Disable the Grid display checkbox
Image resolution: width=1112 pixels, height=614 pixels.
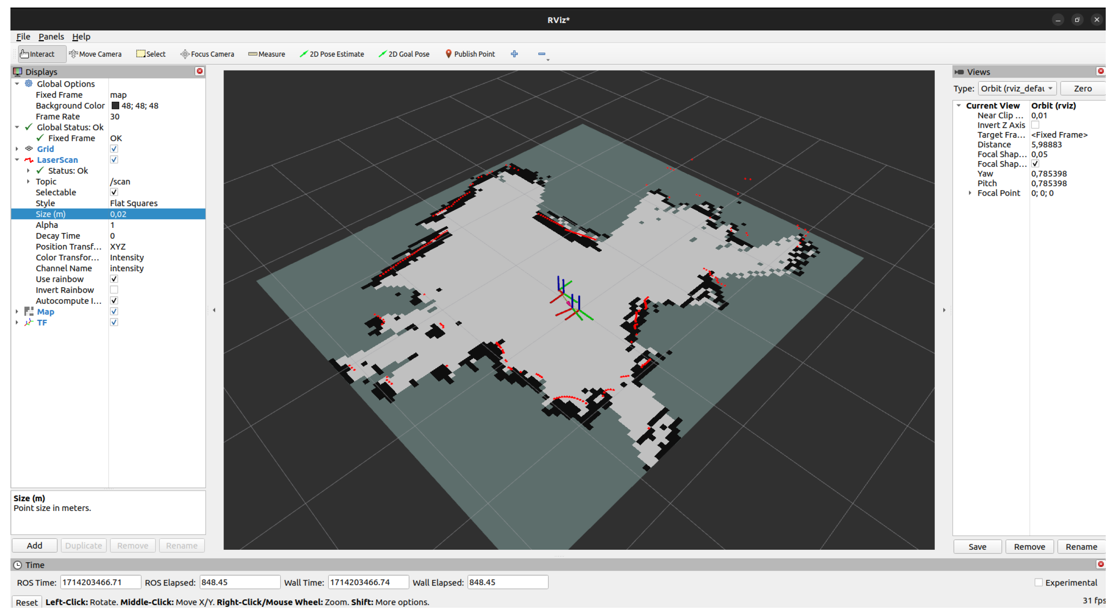[114, 149]
